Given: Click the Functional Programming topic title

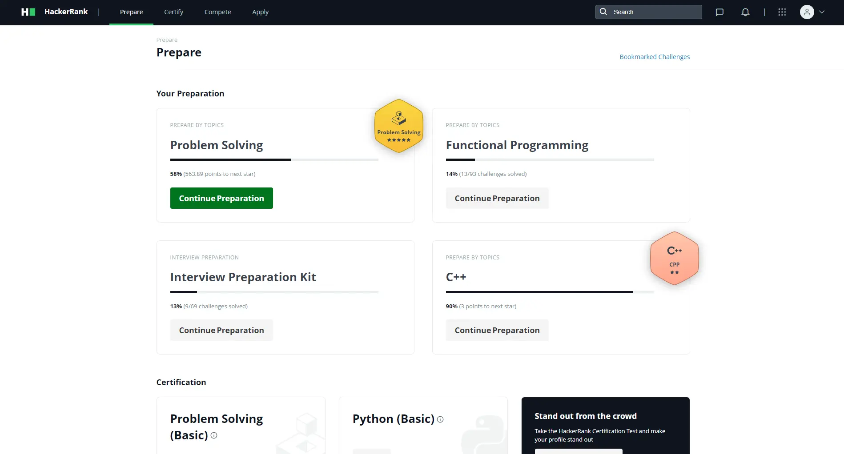Looking at the screenshot, I should pos(517,145).
